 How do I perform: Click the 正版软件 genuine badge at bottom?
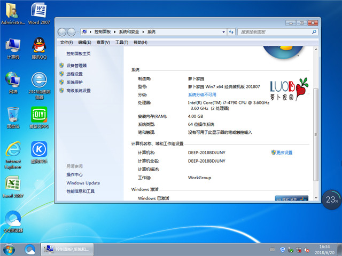[x=292, y=198]
